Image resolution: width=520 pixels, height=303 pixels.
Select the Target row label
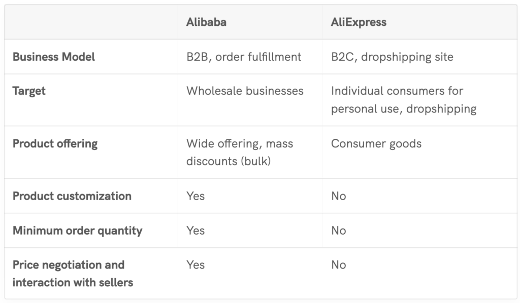29,91
